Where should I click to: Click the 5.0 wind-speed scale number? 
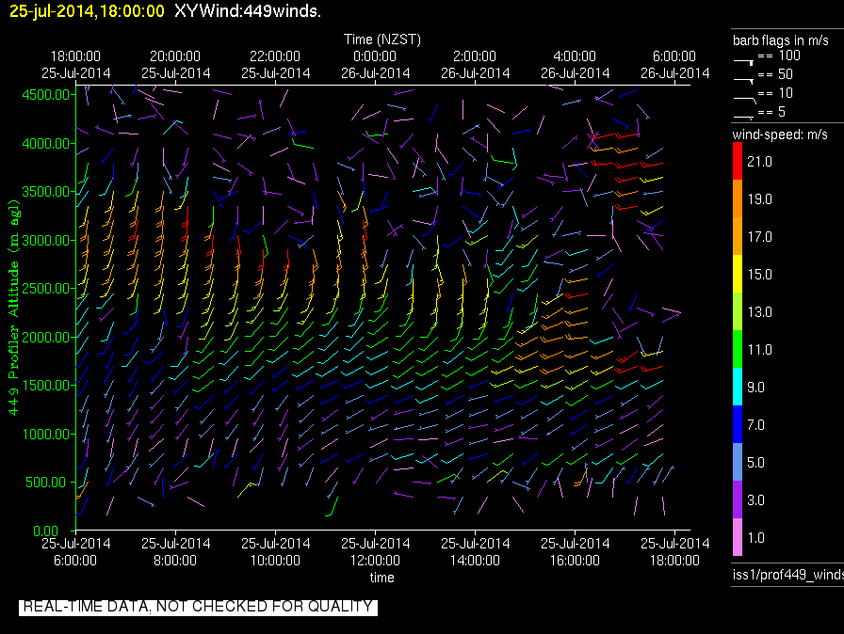(755, 463)
